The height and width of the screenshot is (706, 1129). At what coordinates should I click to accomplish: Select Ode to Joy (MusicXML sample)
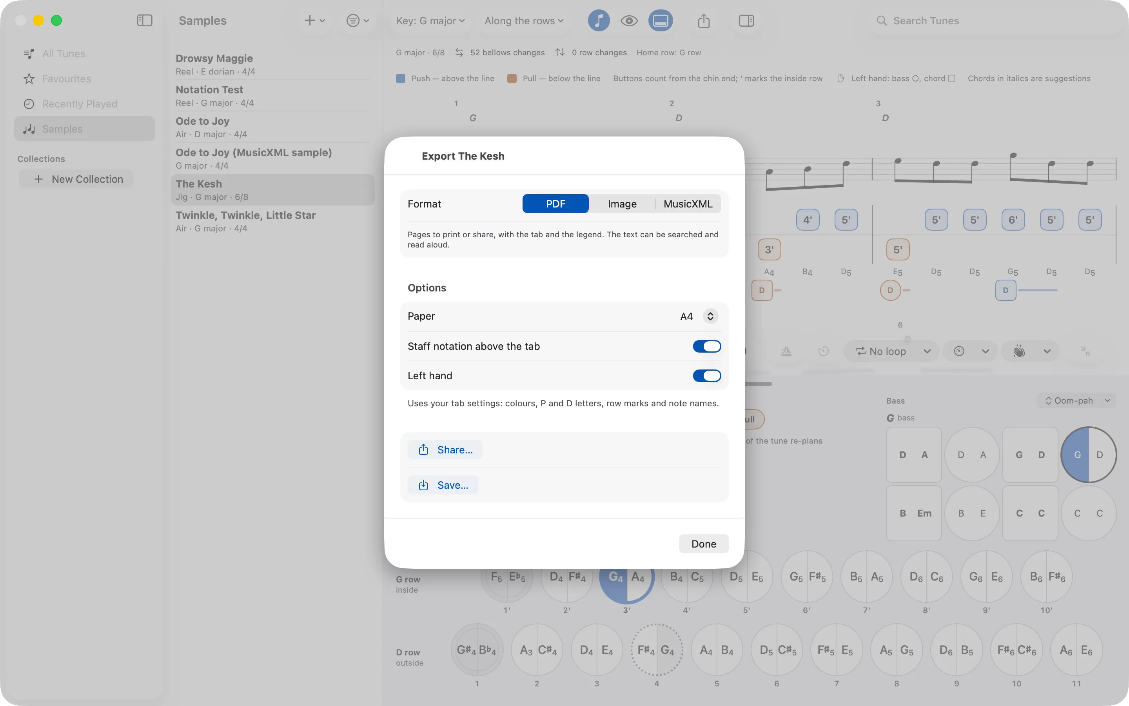pos(272,159)
